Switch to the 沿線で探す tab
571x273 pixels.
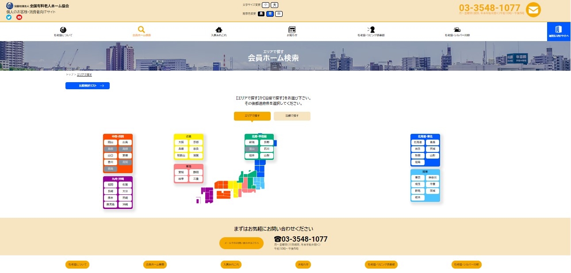(x=292, y=116)
